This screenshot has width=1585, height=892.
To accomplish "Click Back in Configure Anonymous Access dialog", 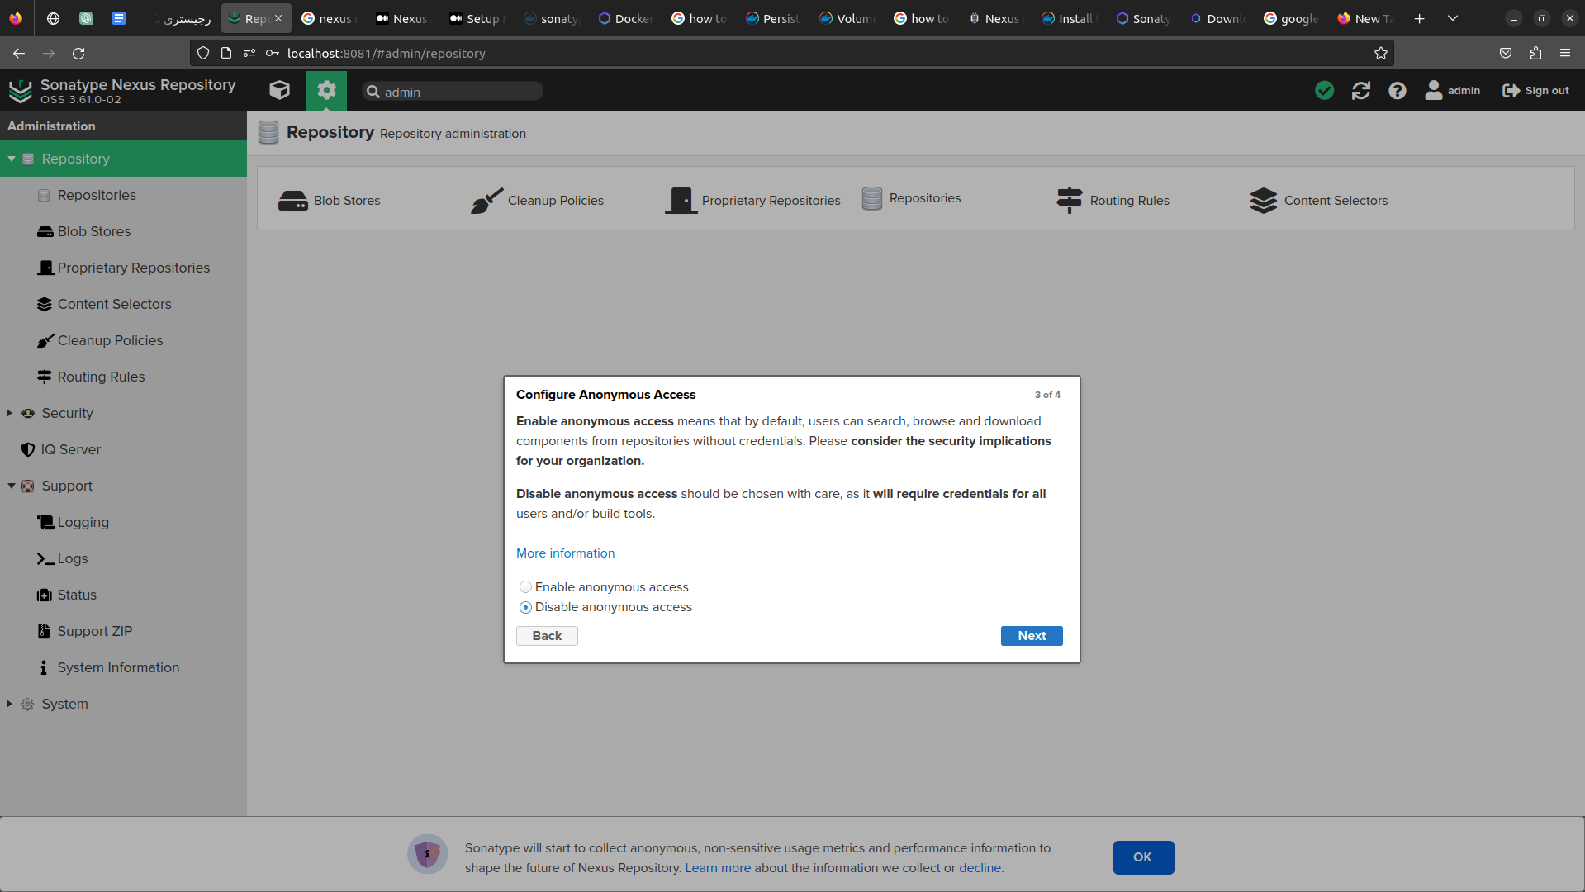I will (547, 636).
